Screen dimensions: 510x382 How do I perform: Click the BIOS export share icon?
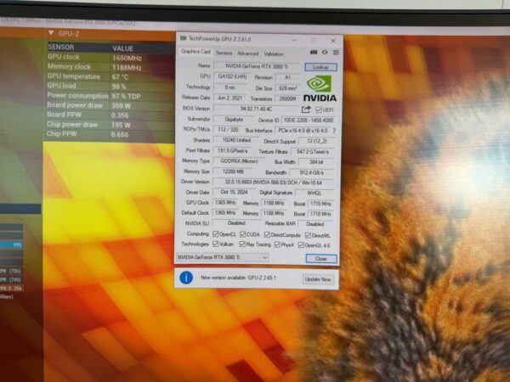pos(306,110)
